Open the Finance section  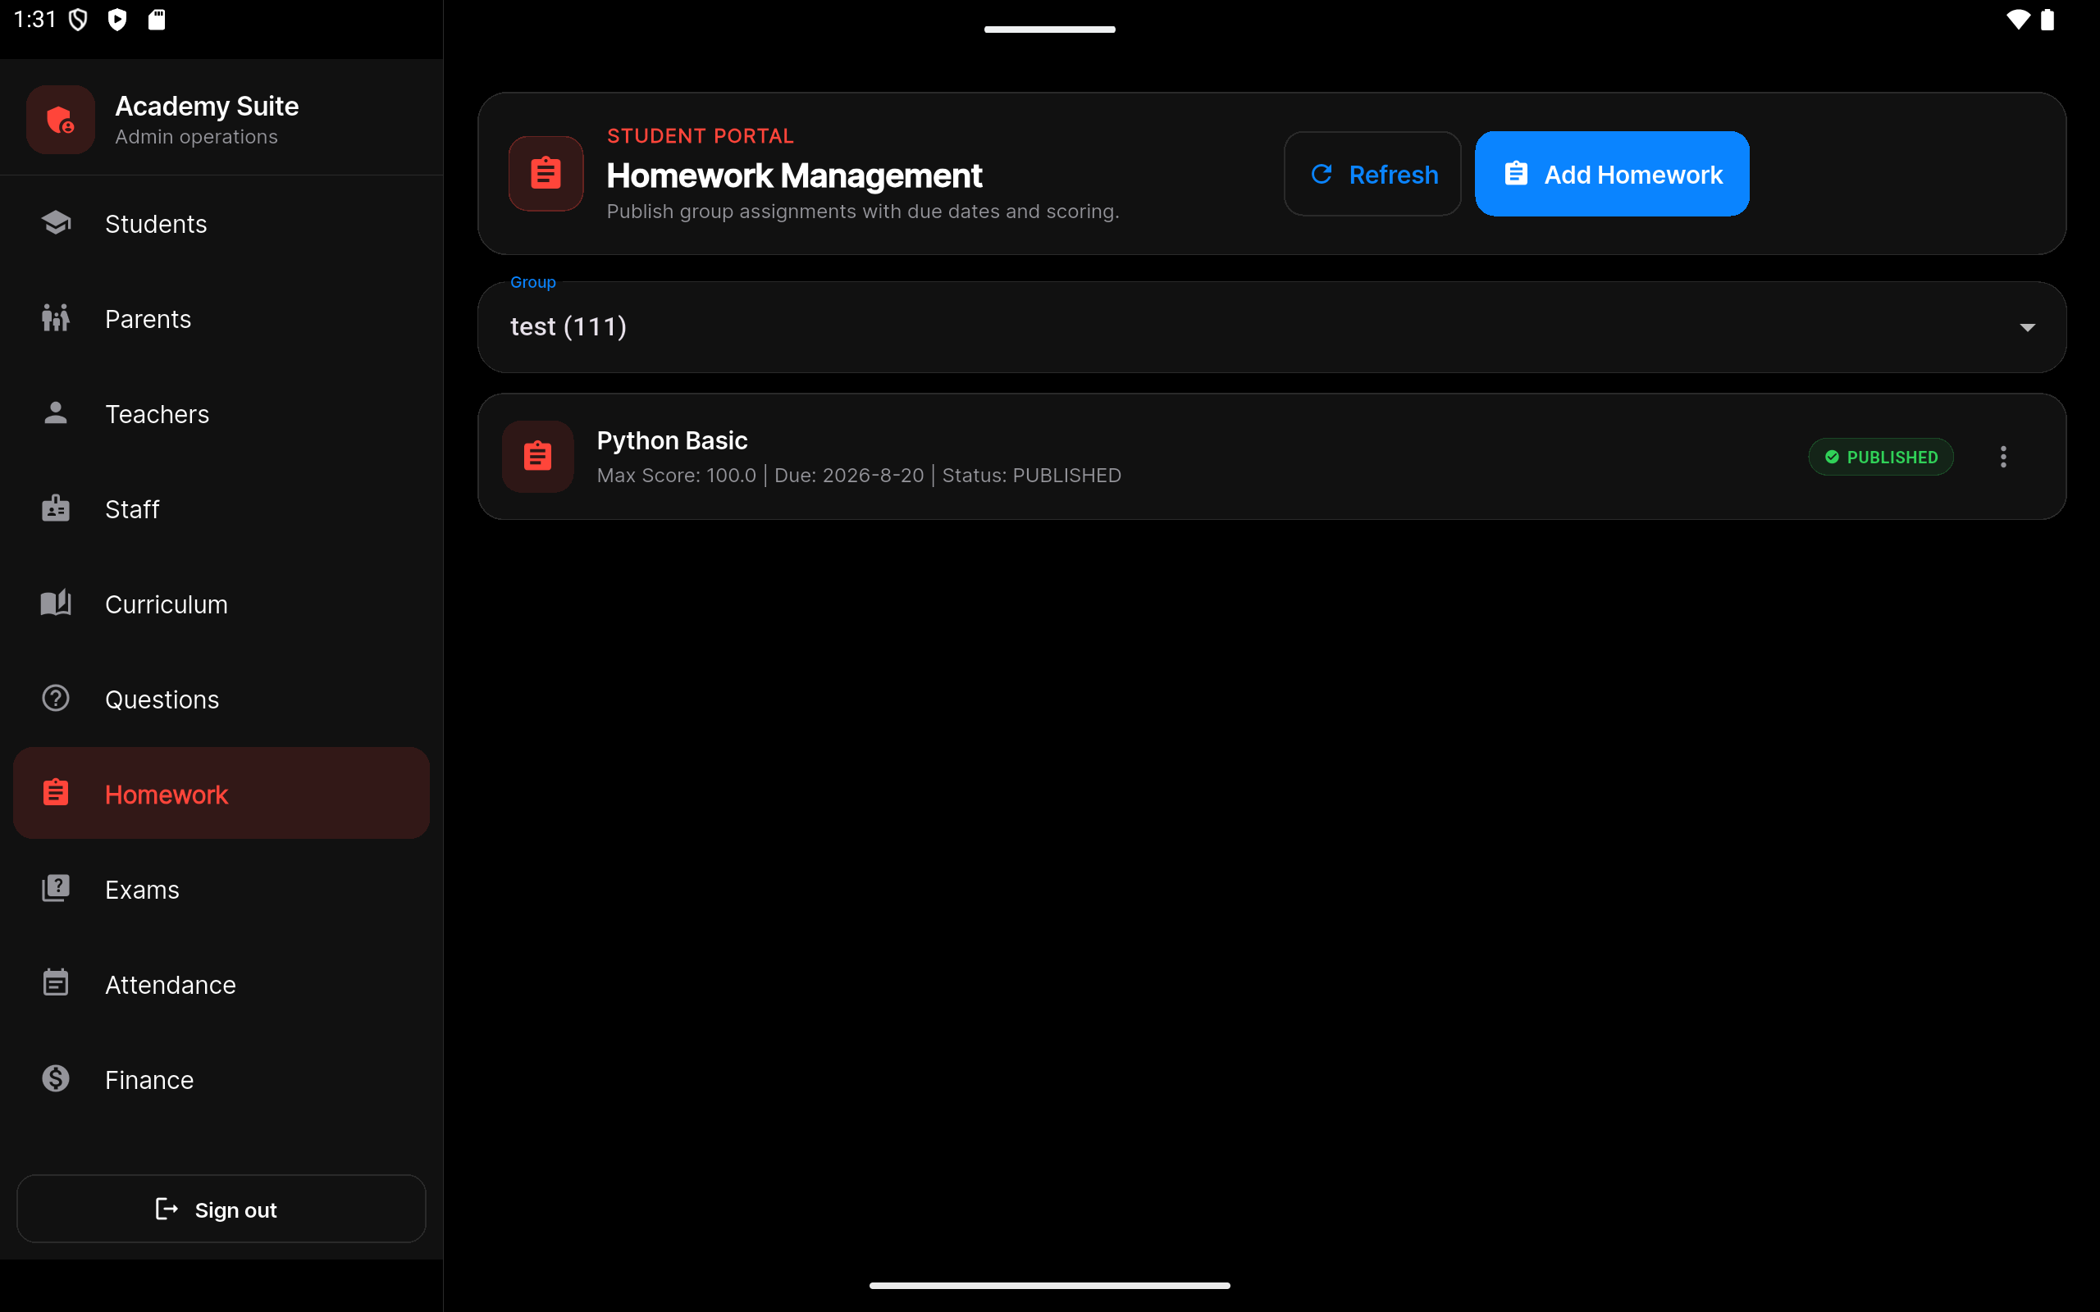[x=221, y=1079]
